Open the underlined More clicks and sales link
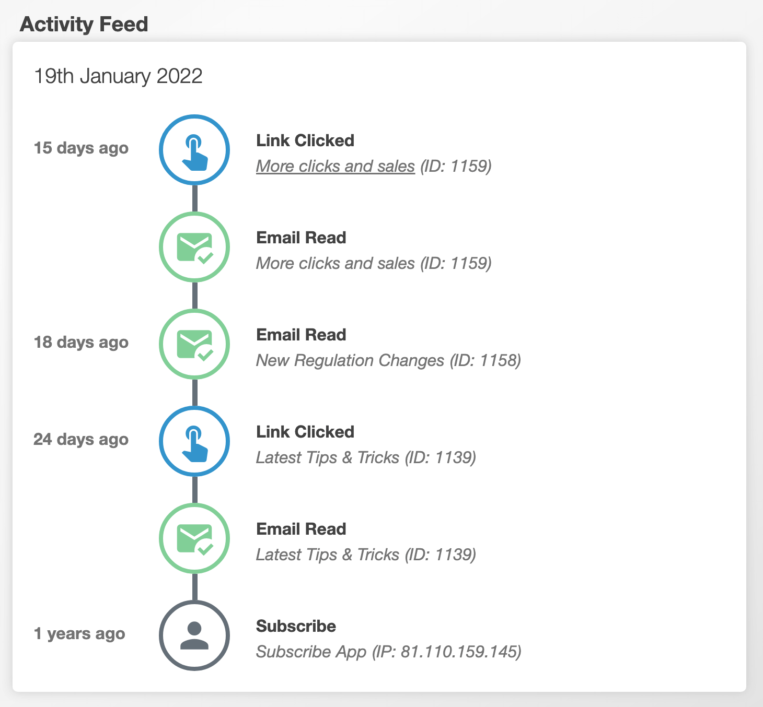Viewport: 763px width, 707px height. tap(335, 166)
